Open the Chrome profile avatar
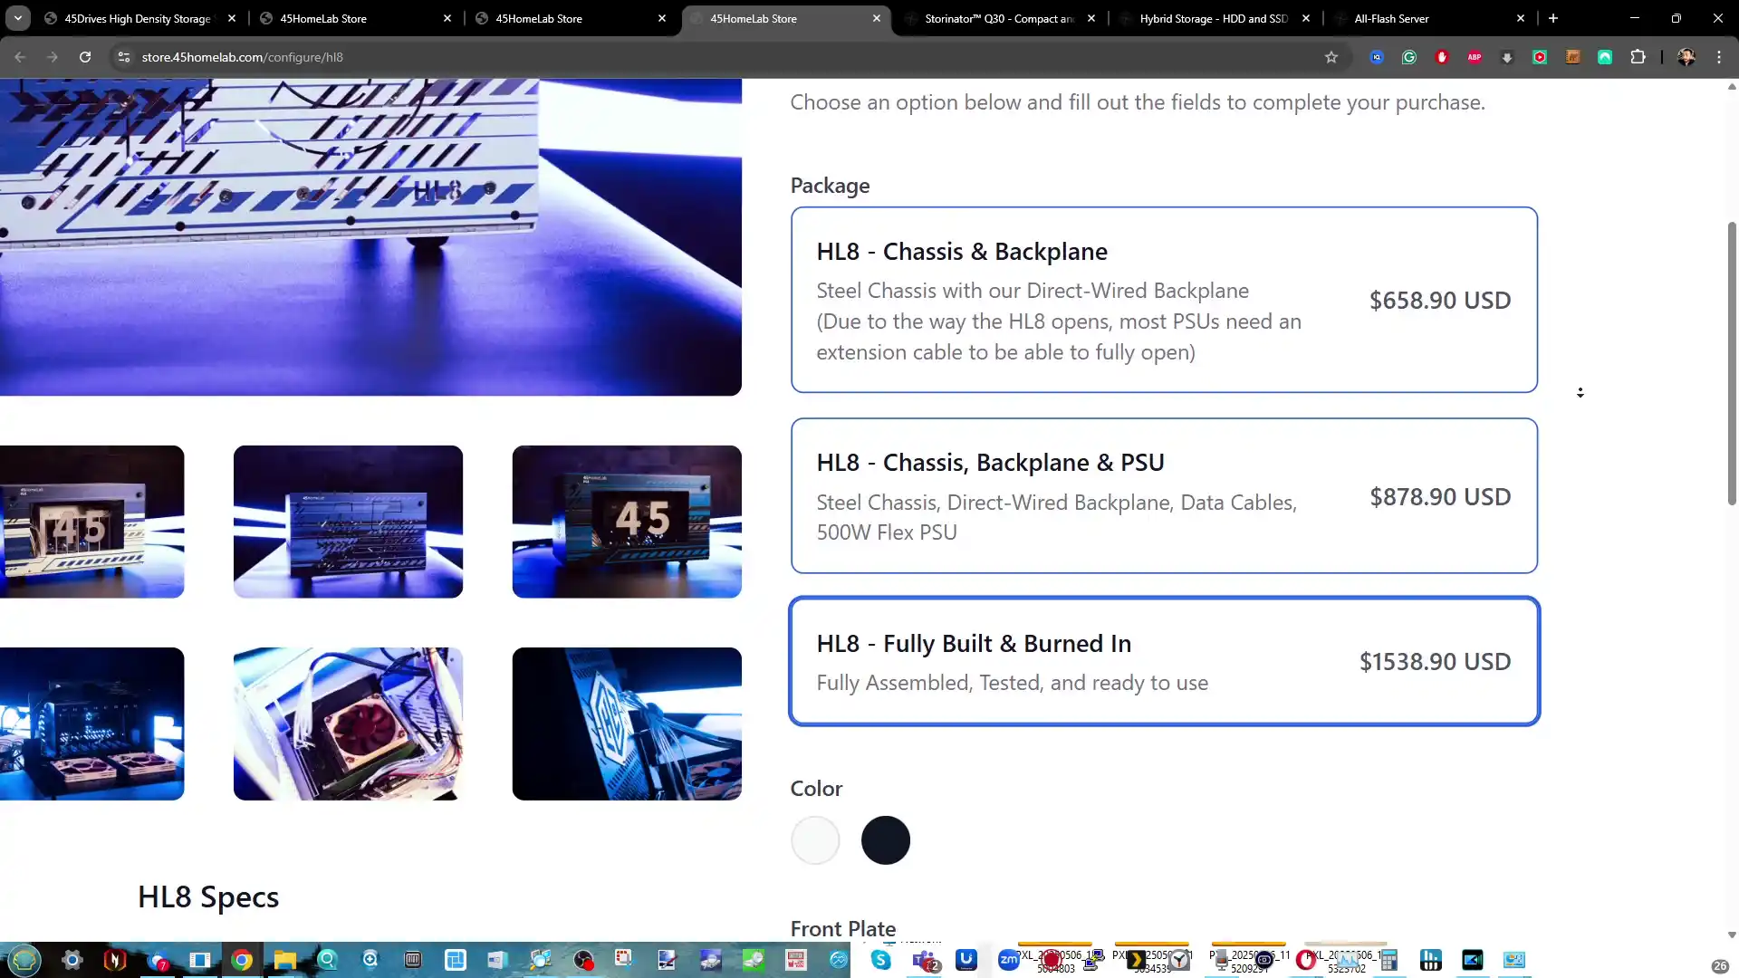The height and width of the screenshot is (978, 1739). pos(1686,57)
